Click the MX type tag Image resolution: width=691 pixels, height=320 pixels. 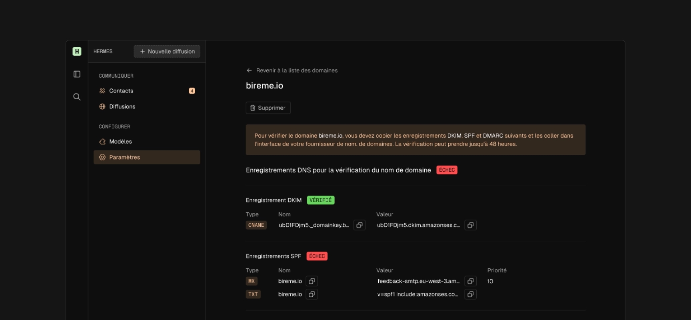(x=252, y=281)
